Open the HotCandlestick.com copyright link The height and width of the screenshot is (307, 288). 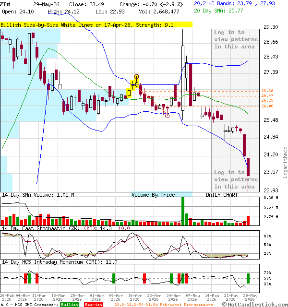point(255,305)
